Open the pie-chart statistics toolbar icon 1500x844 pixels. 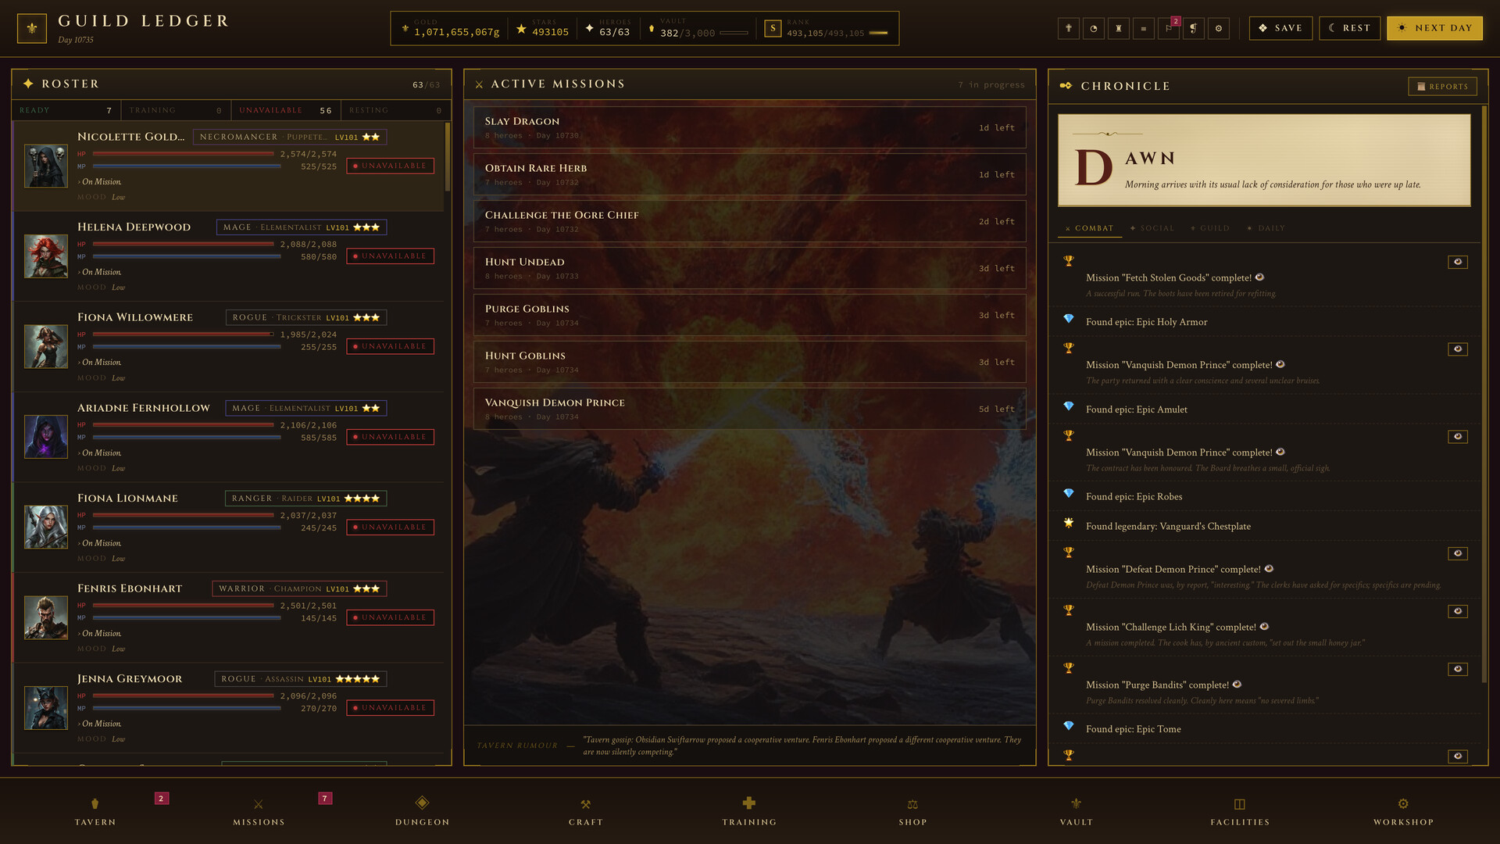[1094, 28]
